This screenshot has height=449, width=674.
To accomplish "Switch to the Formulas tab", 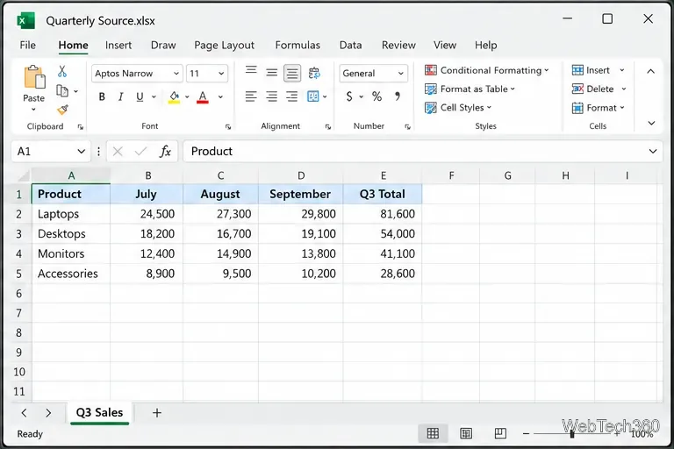I will point(298,45).
